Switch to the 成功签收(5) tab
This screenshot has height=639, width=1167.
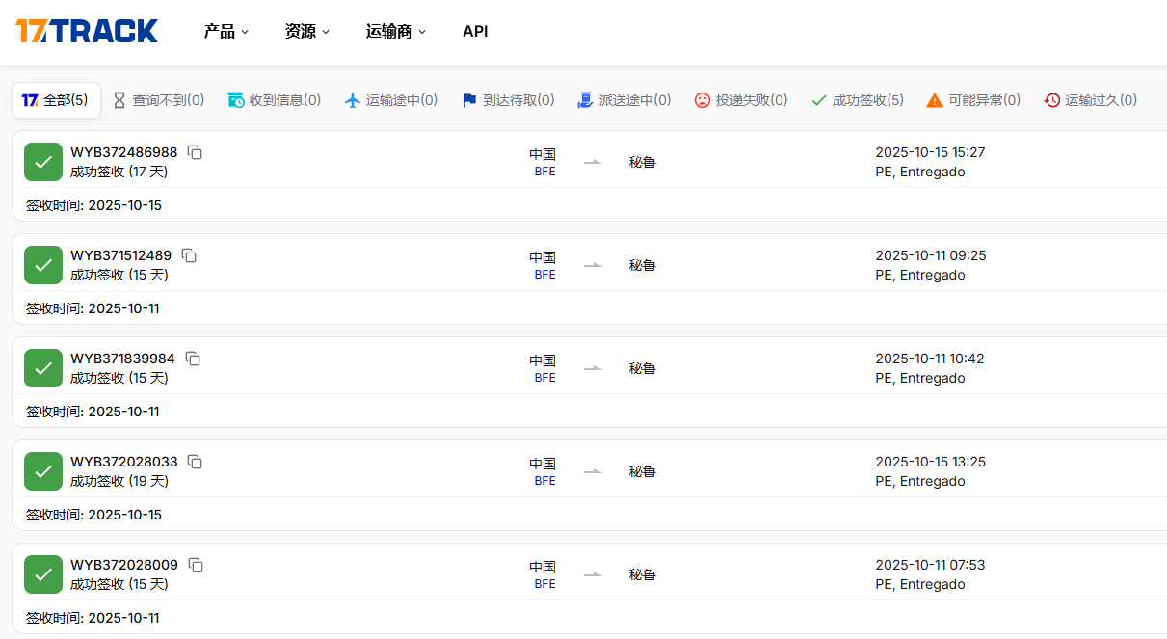pyautogui.click(x=858, y=100)
